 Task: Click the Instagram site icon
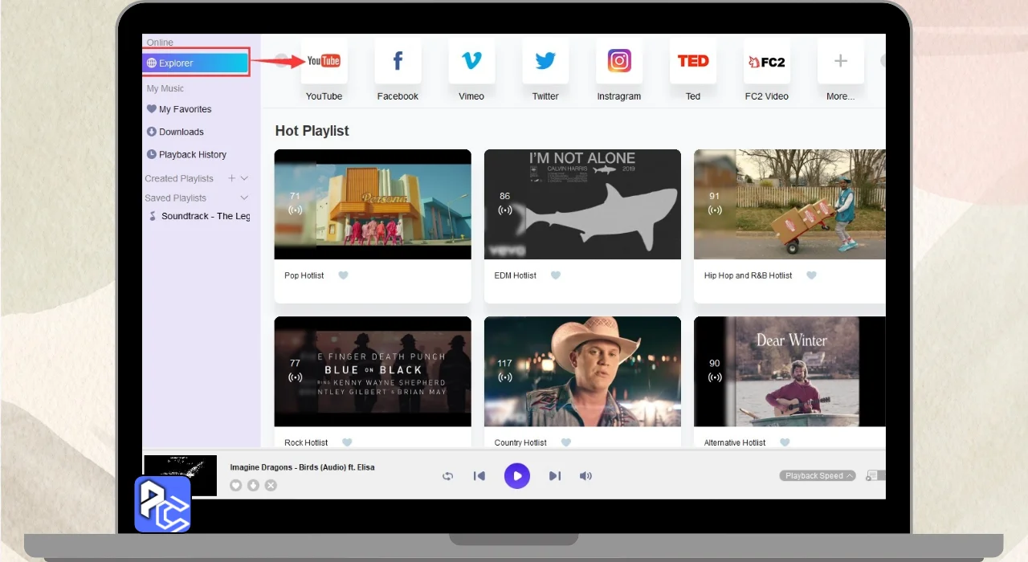(619, 61)
